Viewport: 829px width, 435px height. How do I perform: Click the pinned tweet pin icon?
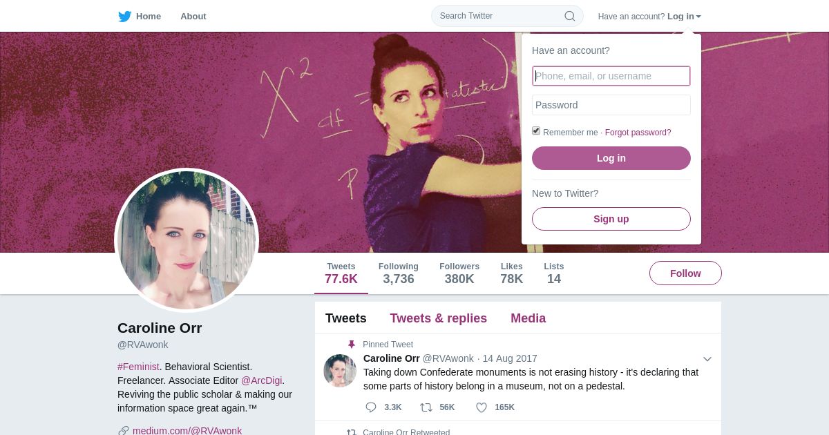pos(351,345)
